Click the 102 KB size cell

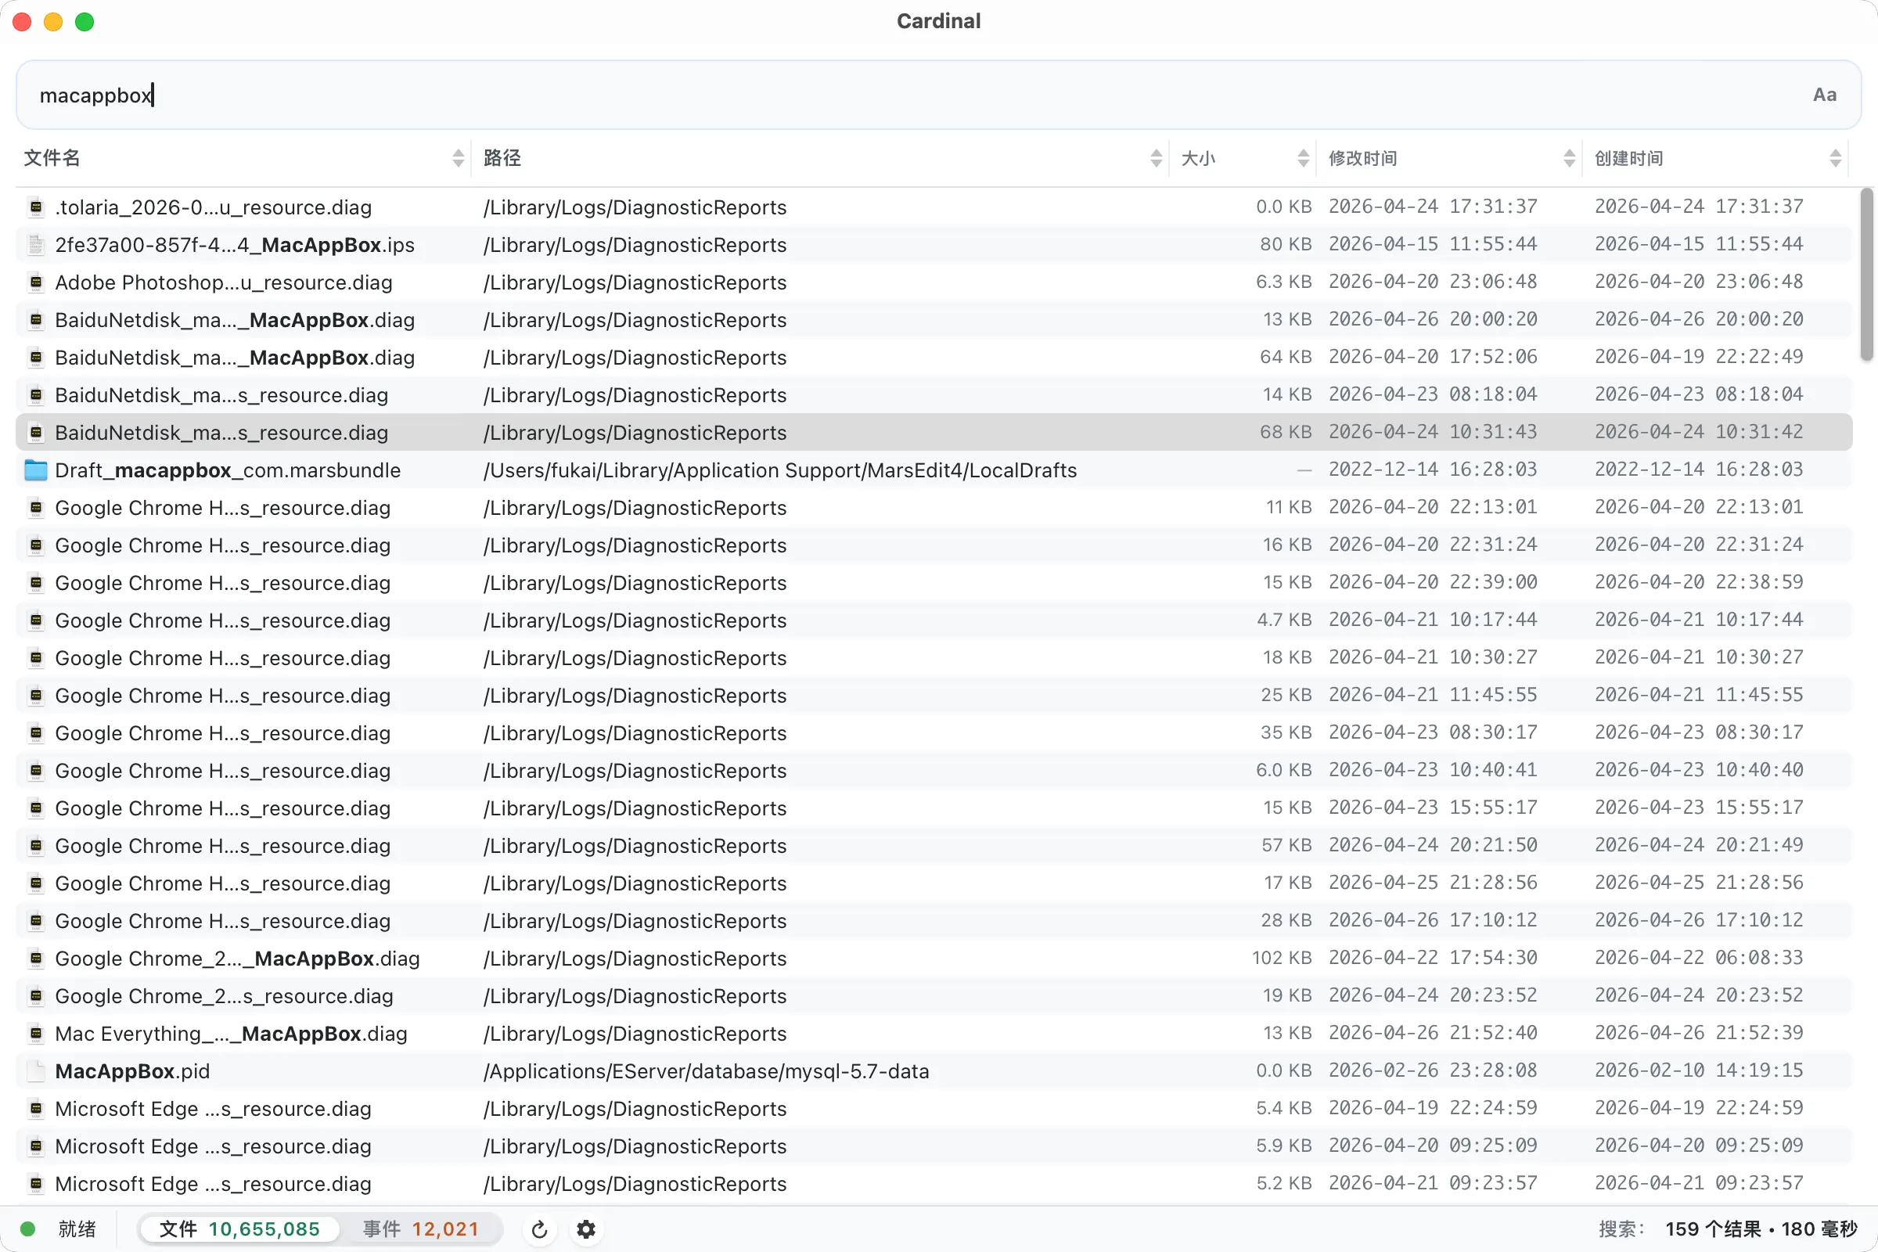click(1282, 958)
